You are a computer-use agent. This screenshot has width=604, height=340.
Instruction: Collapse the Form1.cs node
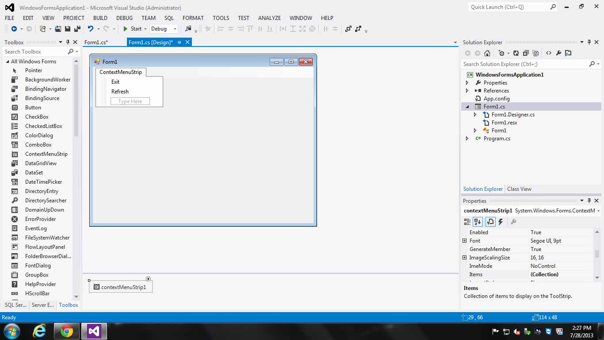click(467, 107)
